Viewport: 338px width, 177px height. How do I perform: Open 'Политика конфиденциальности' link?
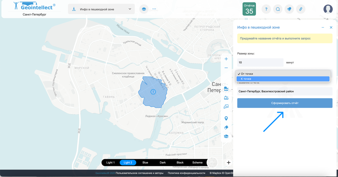point(186,173)
